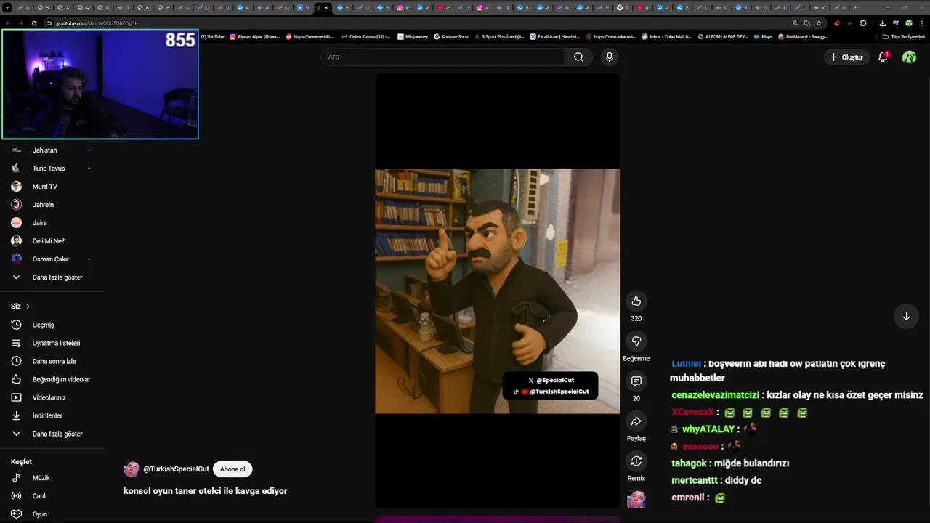The image size is (930, 523).
Task: Click browser back arrow
Action: (x=8, y=23)
